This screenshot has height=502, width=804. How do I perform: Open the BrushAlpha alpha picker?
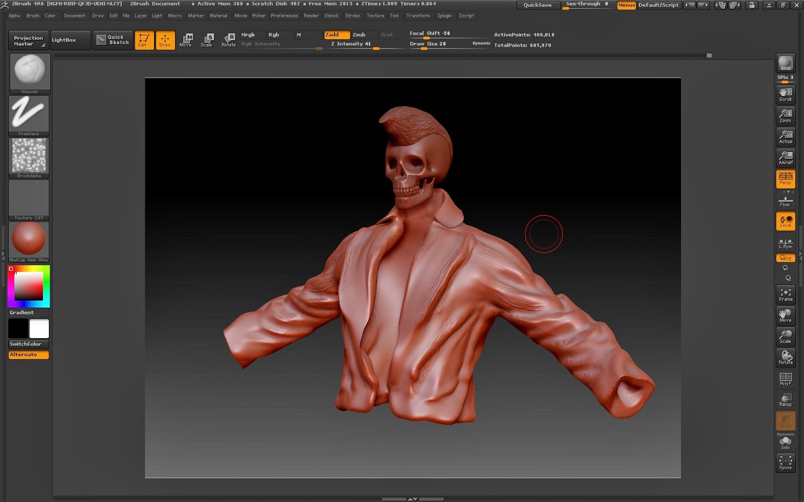click(x=29, y=158)
